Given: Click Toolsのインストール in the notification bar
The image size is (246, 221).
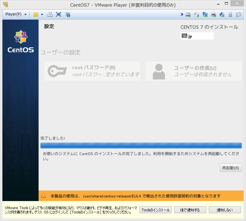Looking at the screenshot, I should tap(155, 210).
